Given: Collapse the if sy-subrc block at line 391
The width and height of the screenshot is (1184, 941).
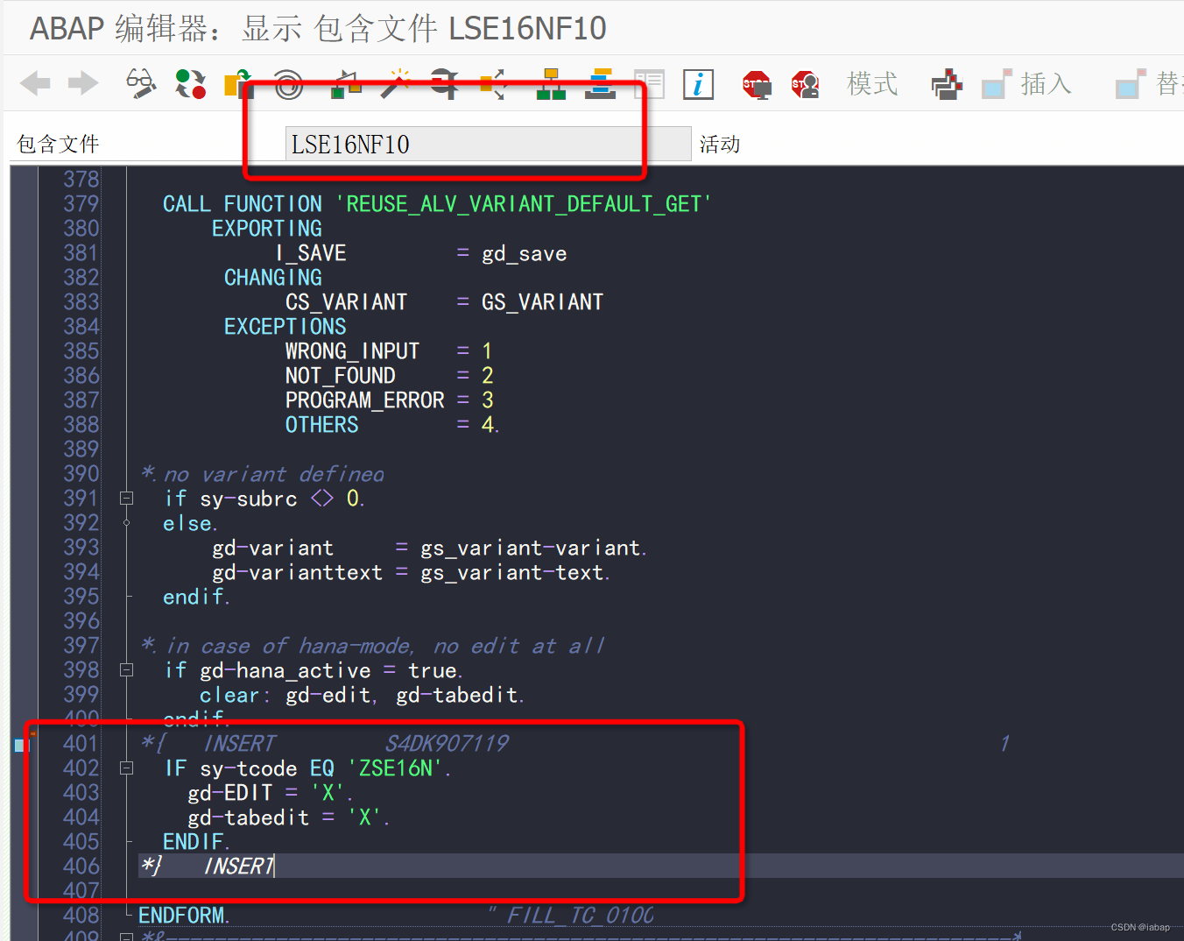Looking at the screenshot, I should [126, 498].
